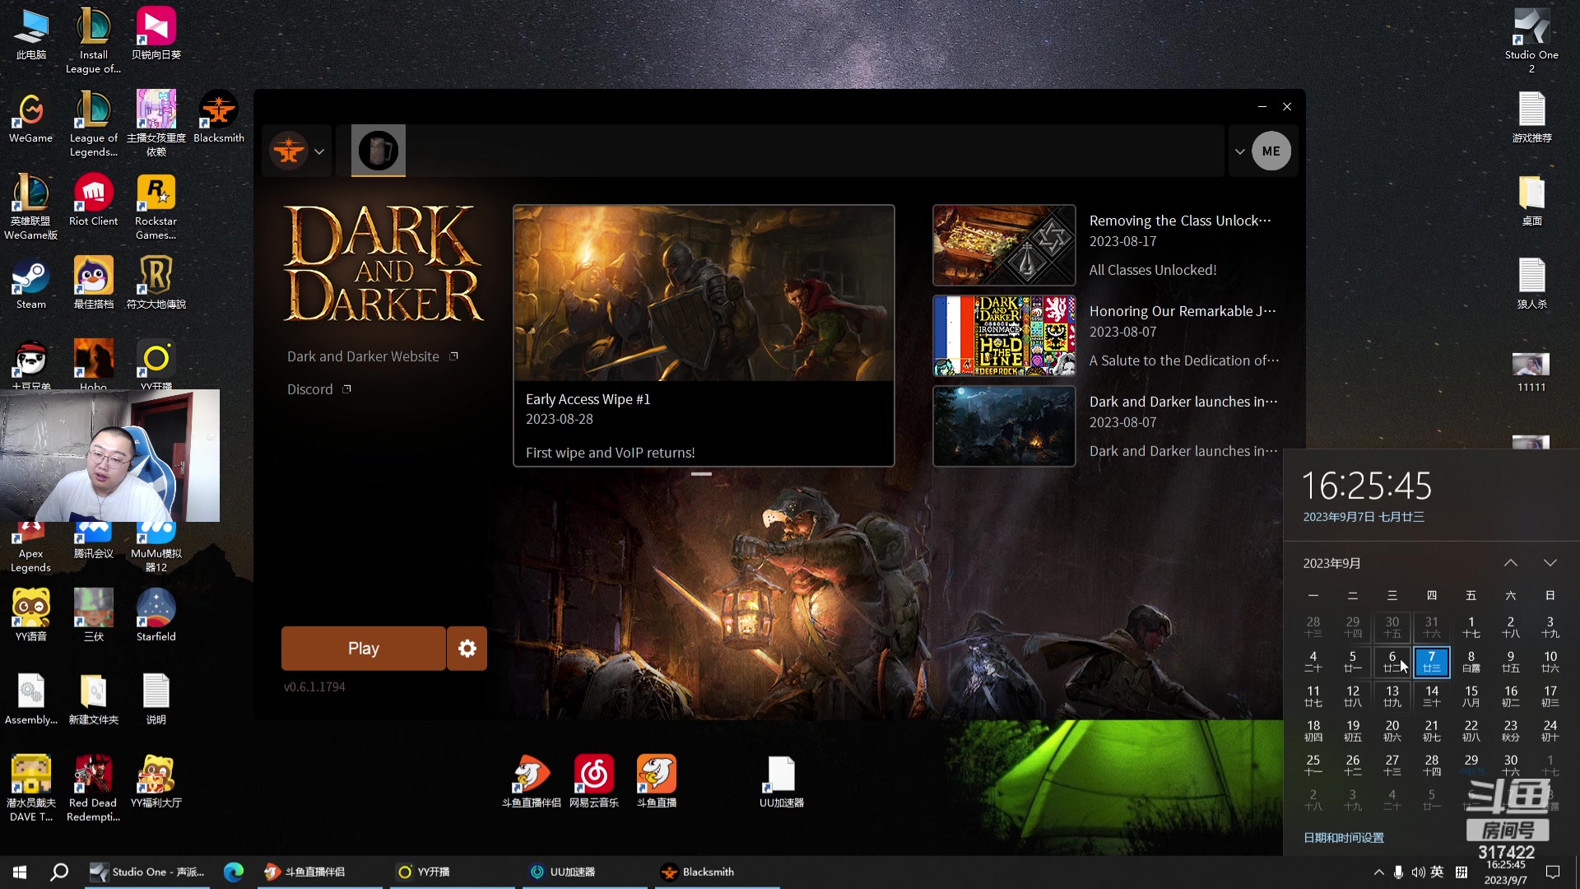The height and width of the screenshot is (889, 1580).
Task: Open game settings gear next to Play
Action: click(x=467, y=649)
